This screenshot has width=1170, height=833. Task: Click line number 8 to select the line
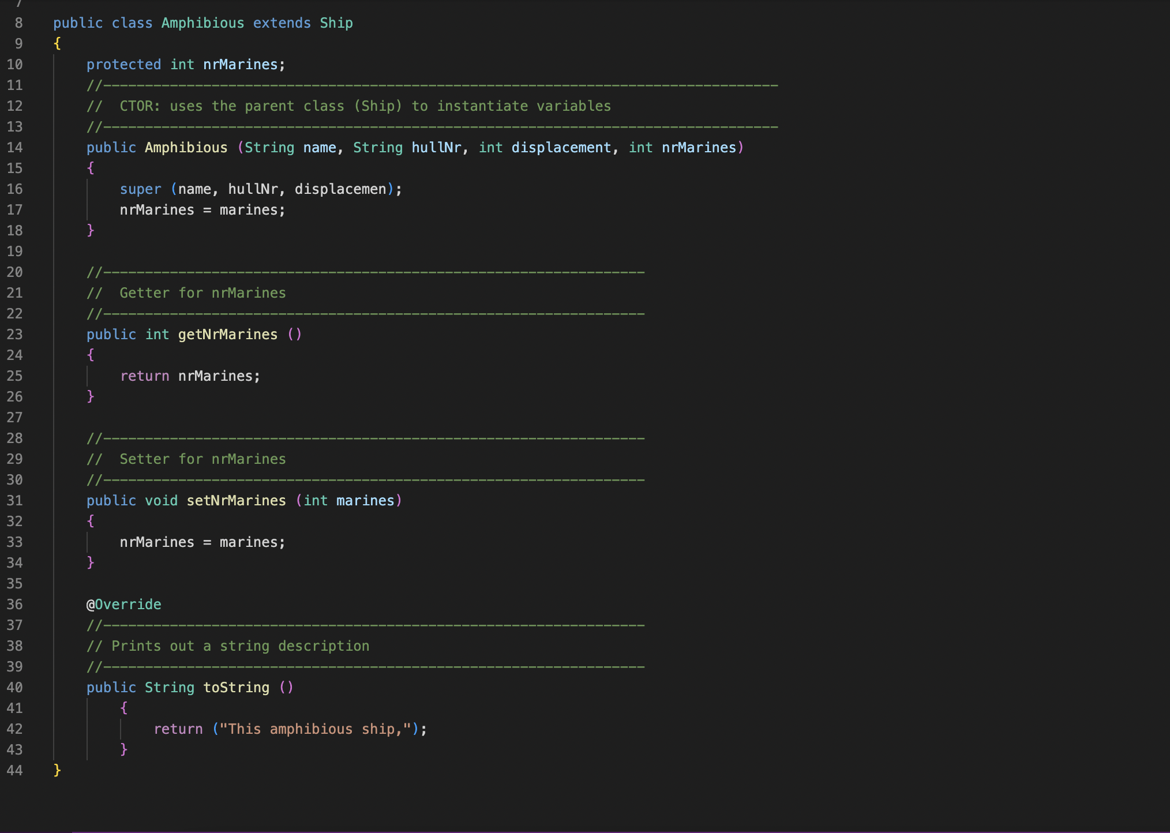pyautogui.click(x=18, y=23)
